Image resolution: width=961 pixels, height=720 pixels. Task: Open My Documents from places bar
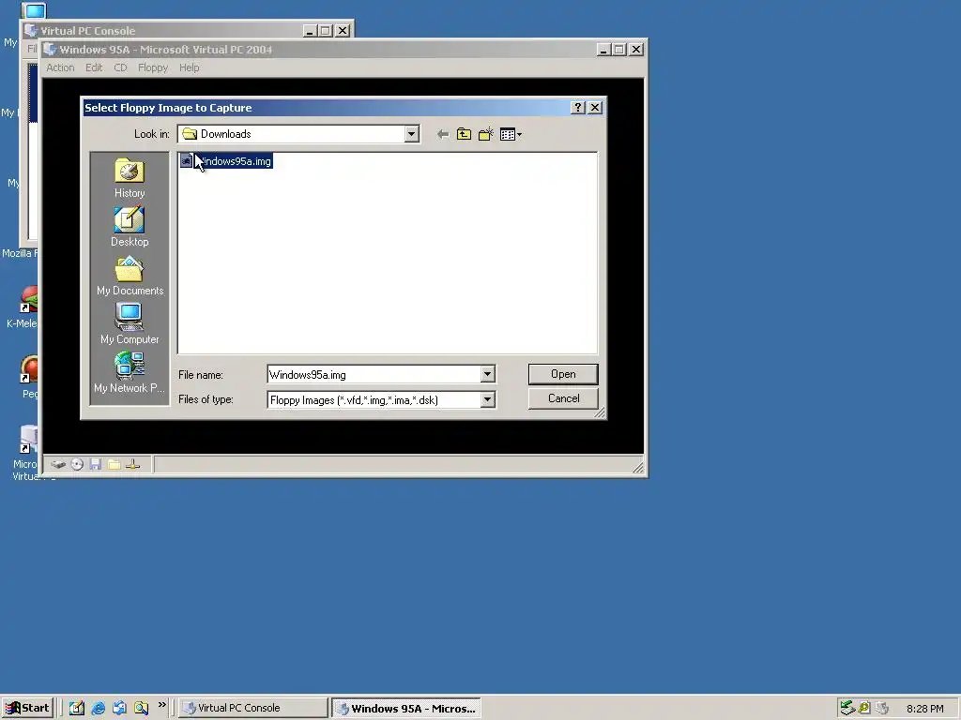(130, 277)
